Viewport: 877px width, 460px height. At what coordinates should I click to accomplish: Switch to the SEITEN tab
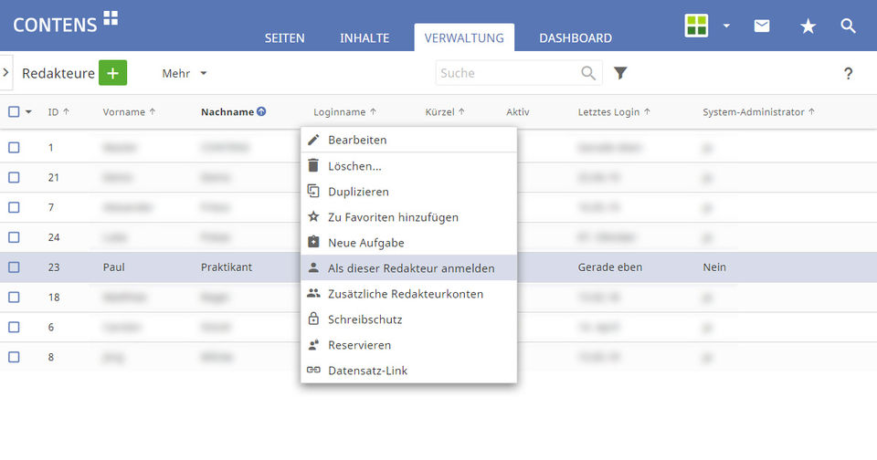tap(285, 38)
